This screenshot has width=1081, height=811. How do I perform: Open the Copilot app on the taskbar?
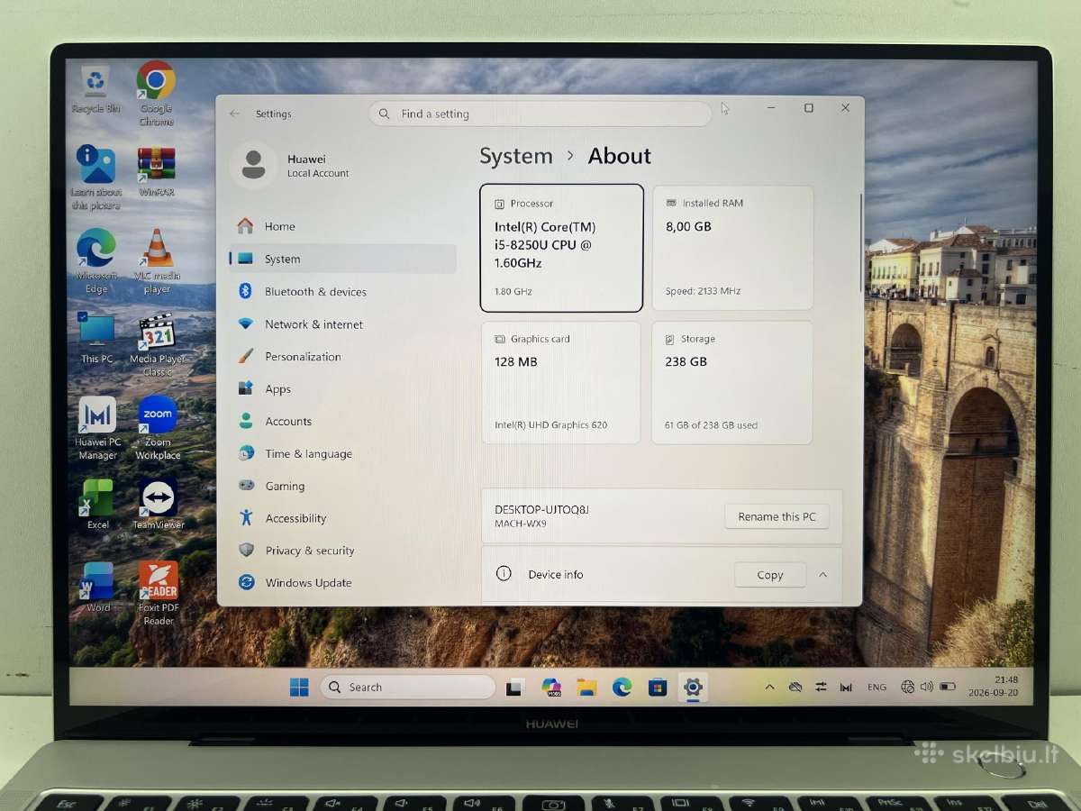tap(551, 688)
